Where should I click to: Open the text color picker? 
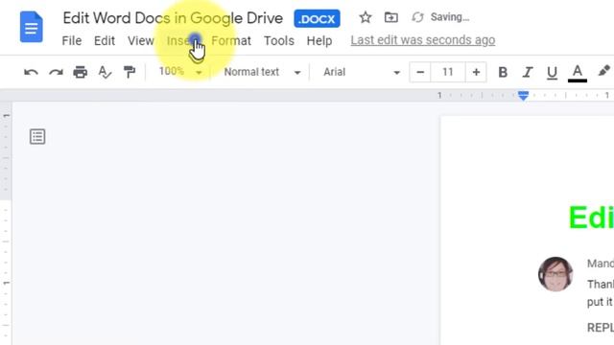[578, 73]
